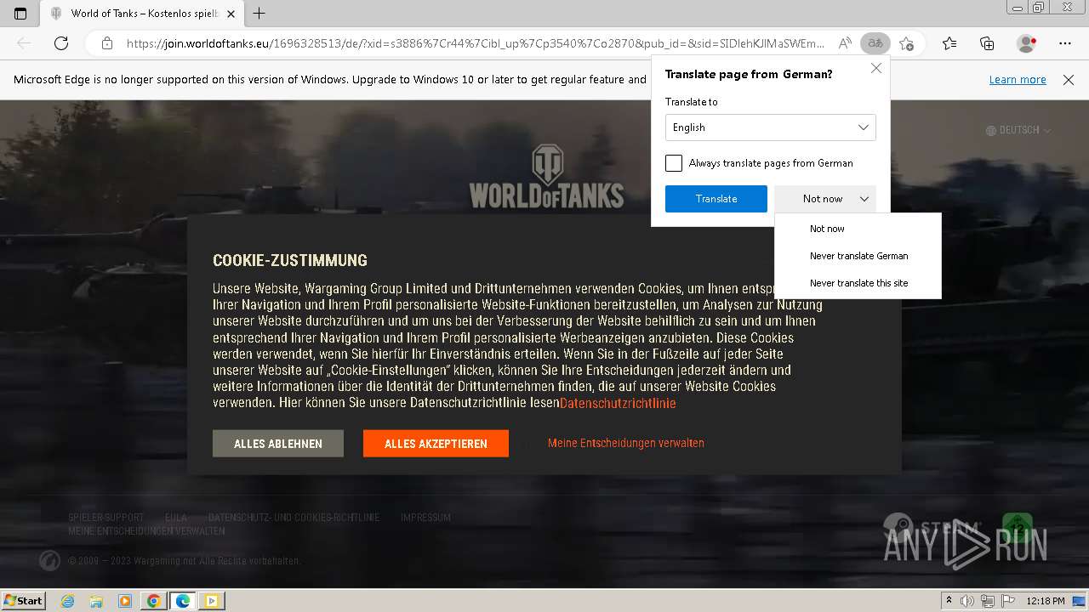Dismiss the Edge unsupported notification bar
Image resolution: width=1089 pixels, height=612 pixels.
point(1069,79)
